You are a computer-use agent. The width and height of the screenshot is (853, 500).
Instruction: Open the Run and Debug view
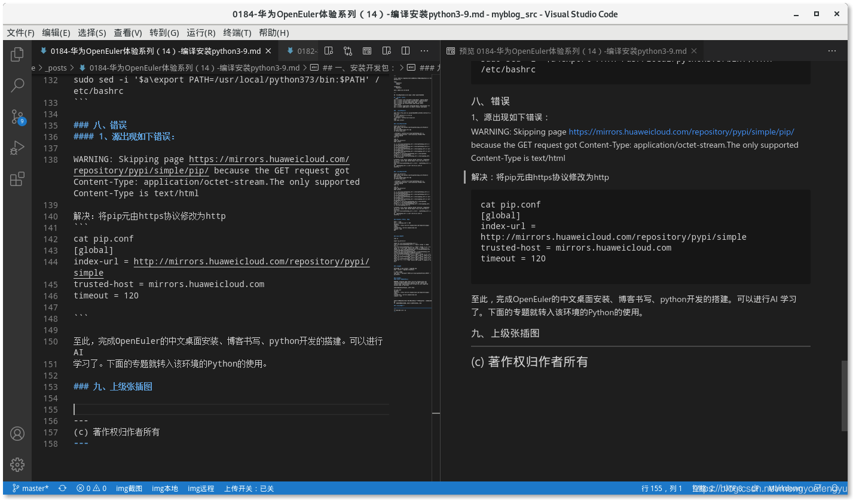pyautogui.click(x=17, y=148)
